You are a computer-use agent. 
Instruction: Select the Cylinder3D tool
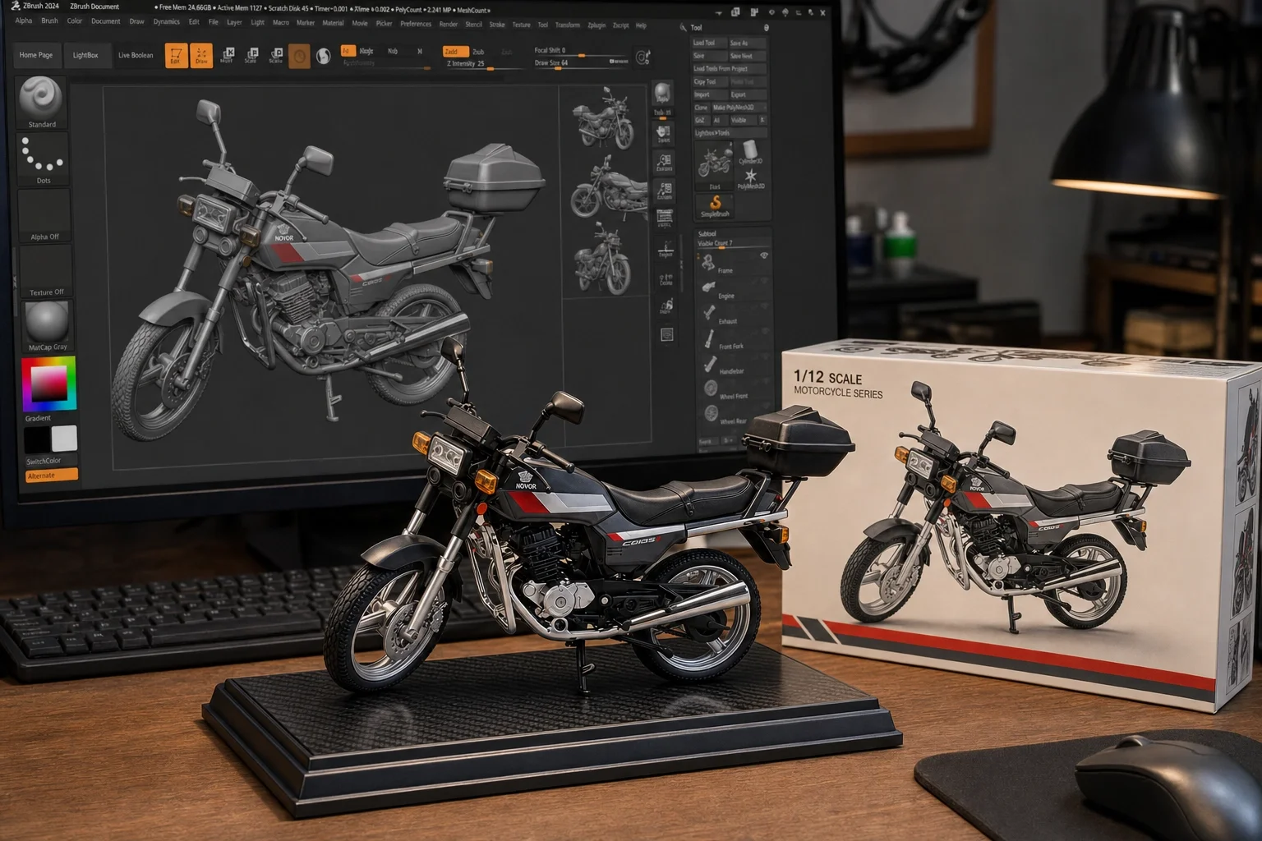[x=751, y=152]
